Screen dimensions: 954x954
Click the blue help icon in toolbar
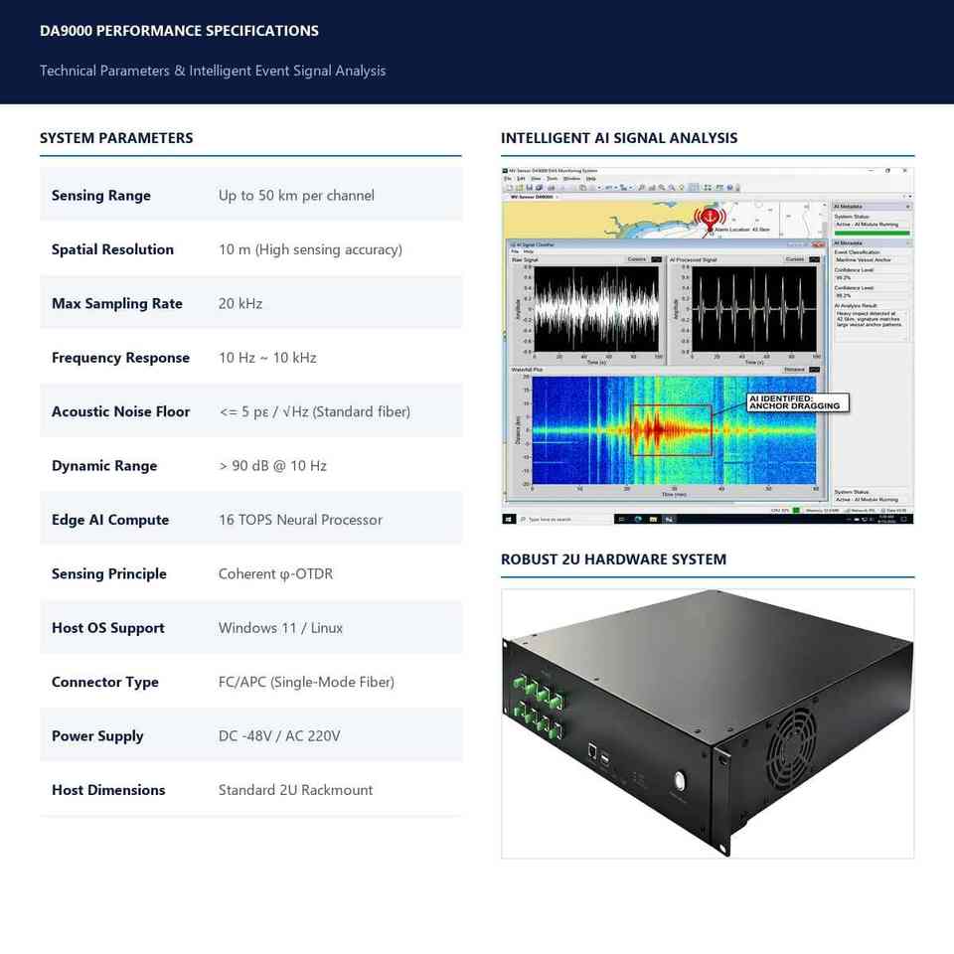click(729, 188)
